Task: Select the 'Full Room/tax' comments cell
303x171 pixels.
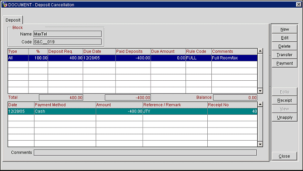Action: [235, 58]
